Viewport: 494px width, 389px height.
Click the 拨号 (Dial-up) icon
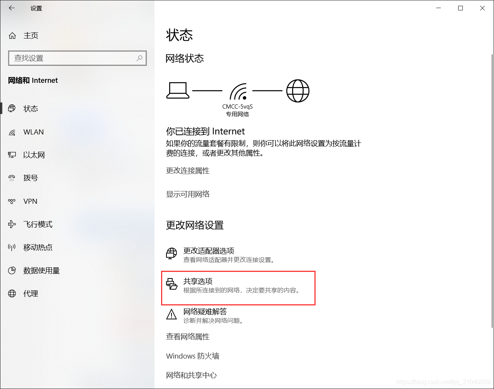(x=12, y=178)
